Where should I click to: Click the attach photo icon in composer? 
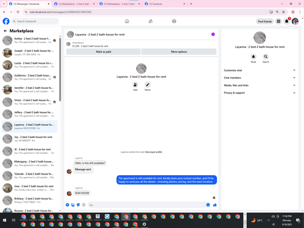tap(73, 205)
